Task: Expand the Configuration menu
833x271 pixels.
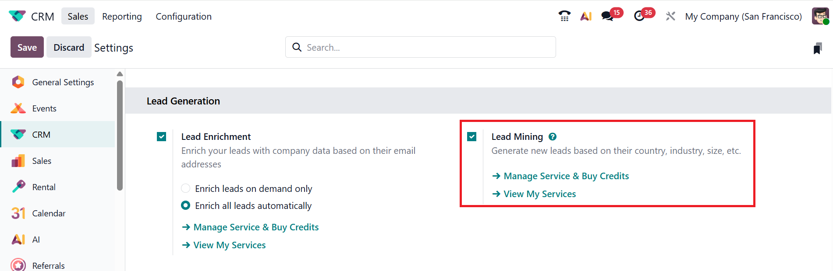Action: point(184,16)
